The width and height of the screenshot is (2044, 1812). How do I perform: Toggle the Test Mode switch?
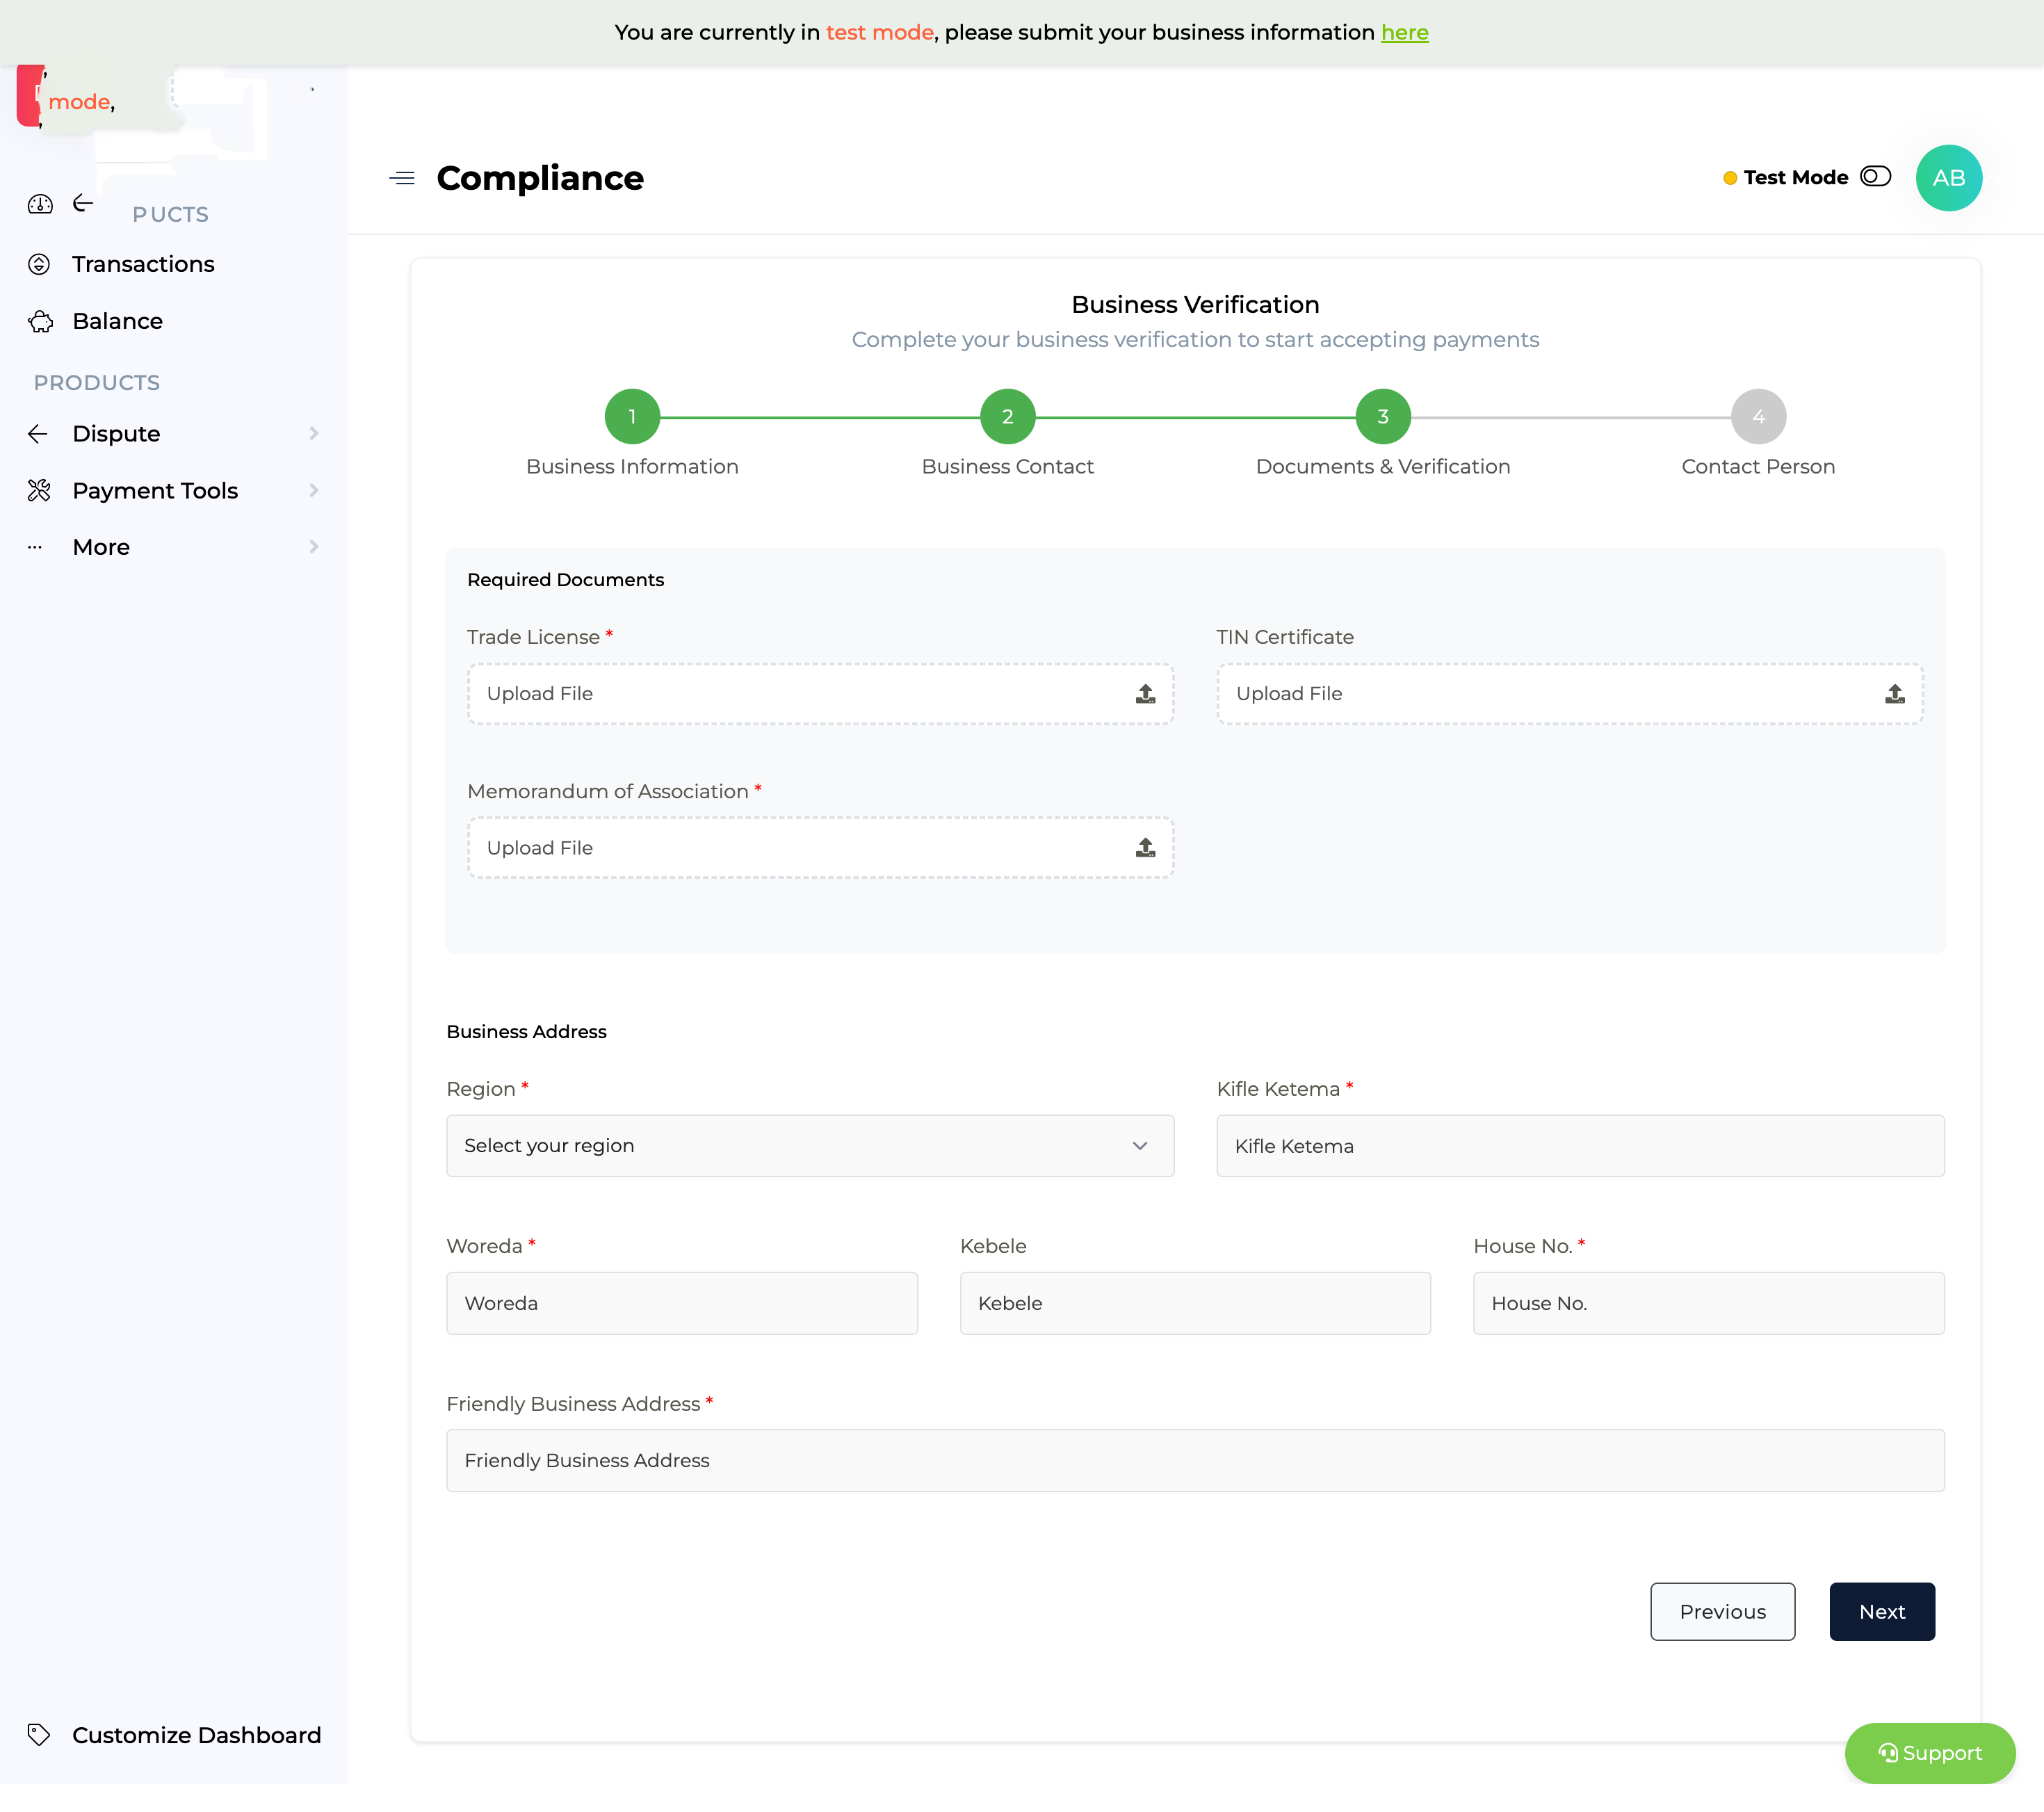coord(1875,177)
